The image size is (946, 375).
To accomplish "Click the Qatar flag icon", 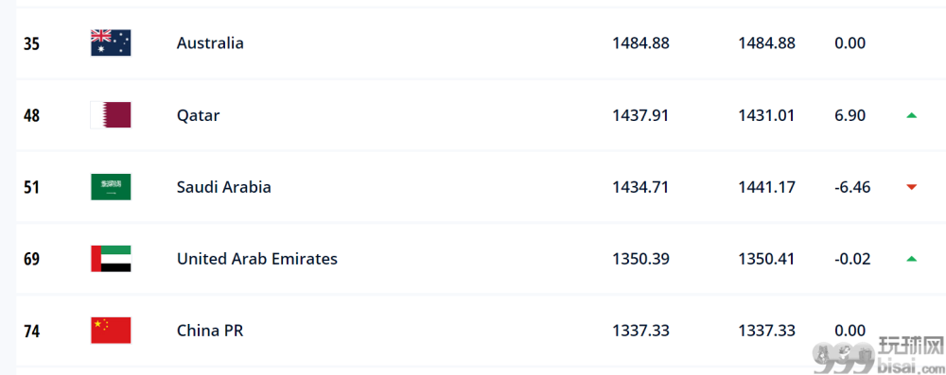I will click(111, 114).
